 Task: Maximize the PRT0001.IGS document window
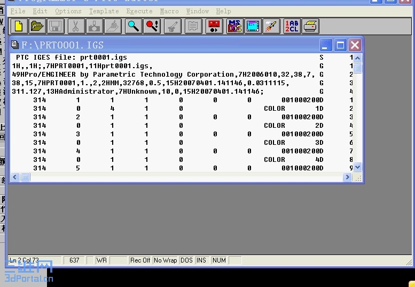point(340,45)
